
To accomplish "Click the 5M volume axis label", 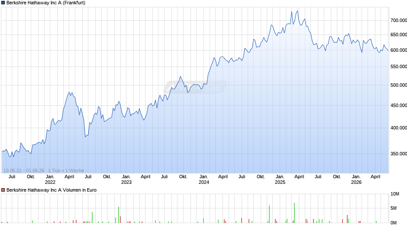I will coord(394,208).
